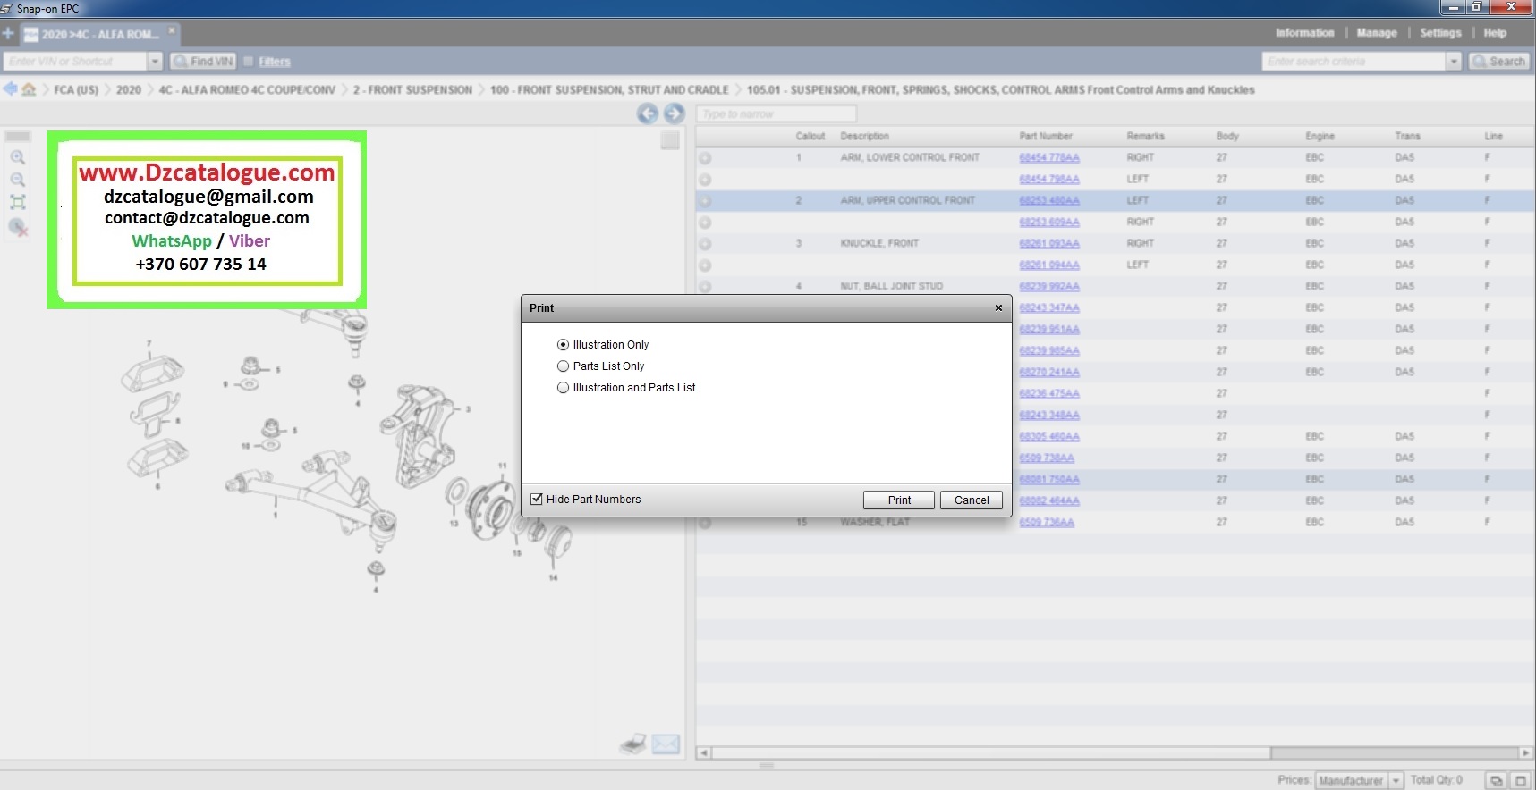Focus the Enter VIN or Shortcut field
Viewport: 1536px width, 790px height.
coord(75,62)
